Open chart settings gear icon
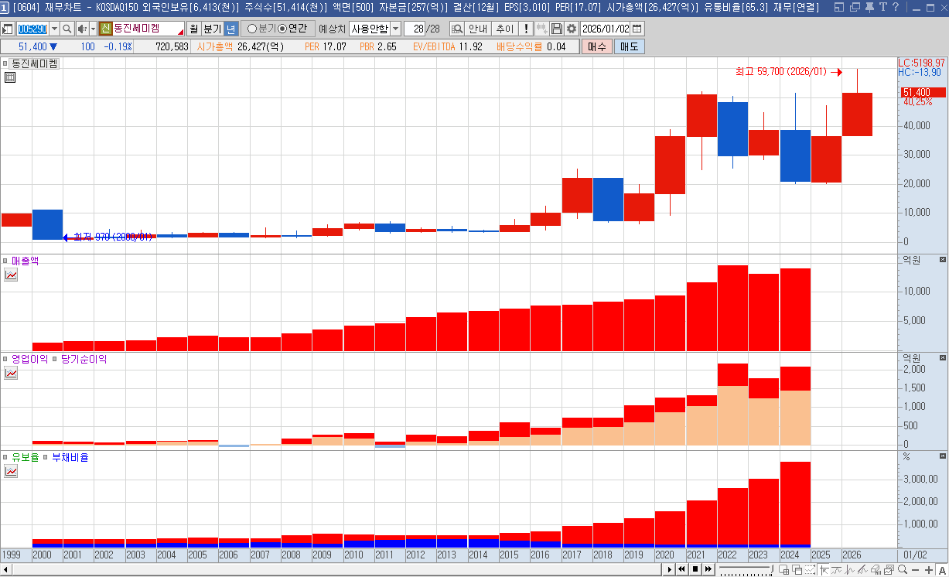 pos(572,29)
